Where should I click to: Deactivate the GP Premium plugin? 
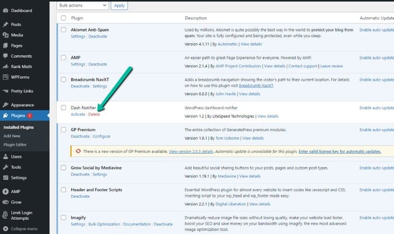pos(80,136)
